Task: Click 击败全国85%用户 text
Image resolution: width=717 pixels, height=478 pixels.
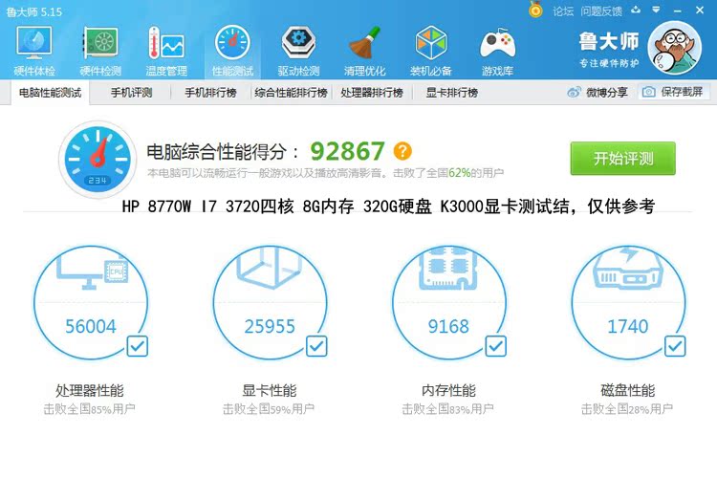Action: [89, 408]
